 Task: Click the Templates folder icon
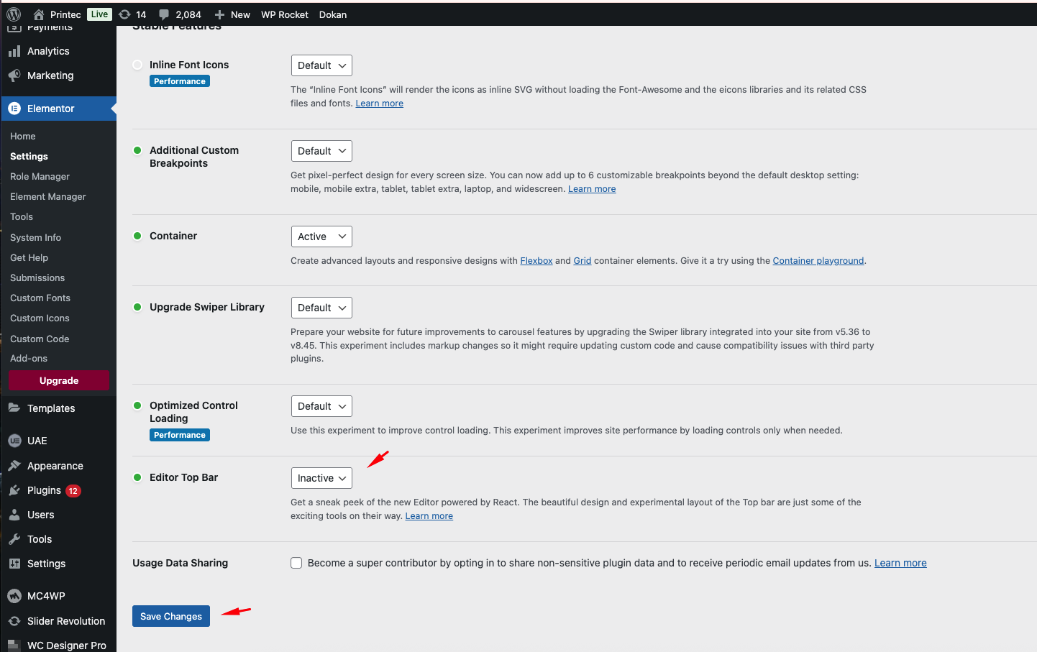pos(14,408)
